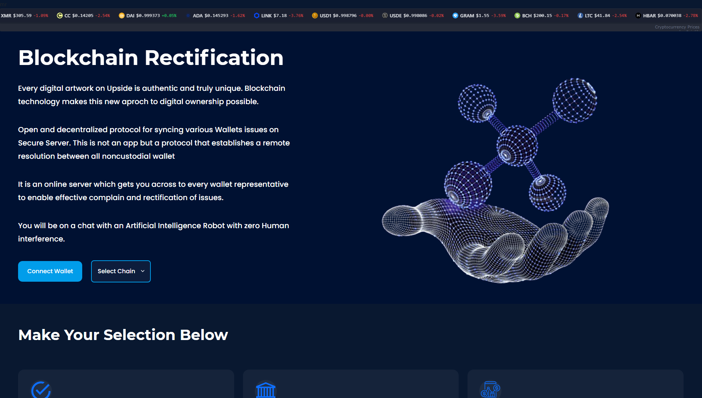Image resolution: width=702 pixels, height=398 pixels.
Task: Click the BCH coin icon in ticker
Action: (517, 16)
